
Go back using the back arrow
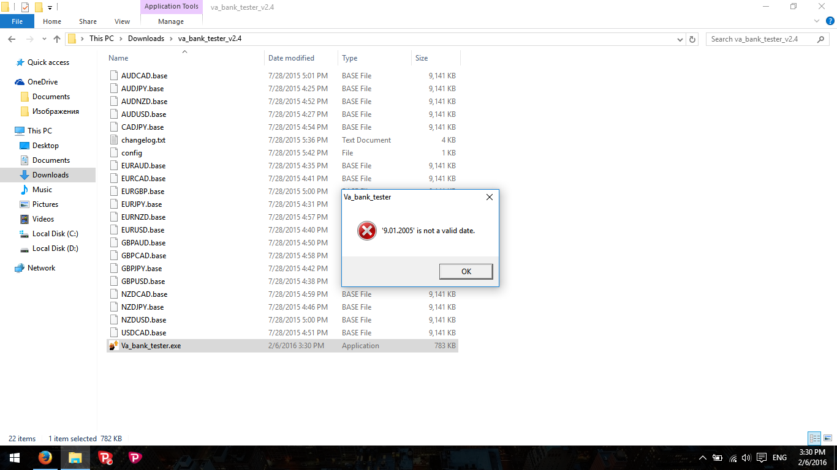pos(12,39)
